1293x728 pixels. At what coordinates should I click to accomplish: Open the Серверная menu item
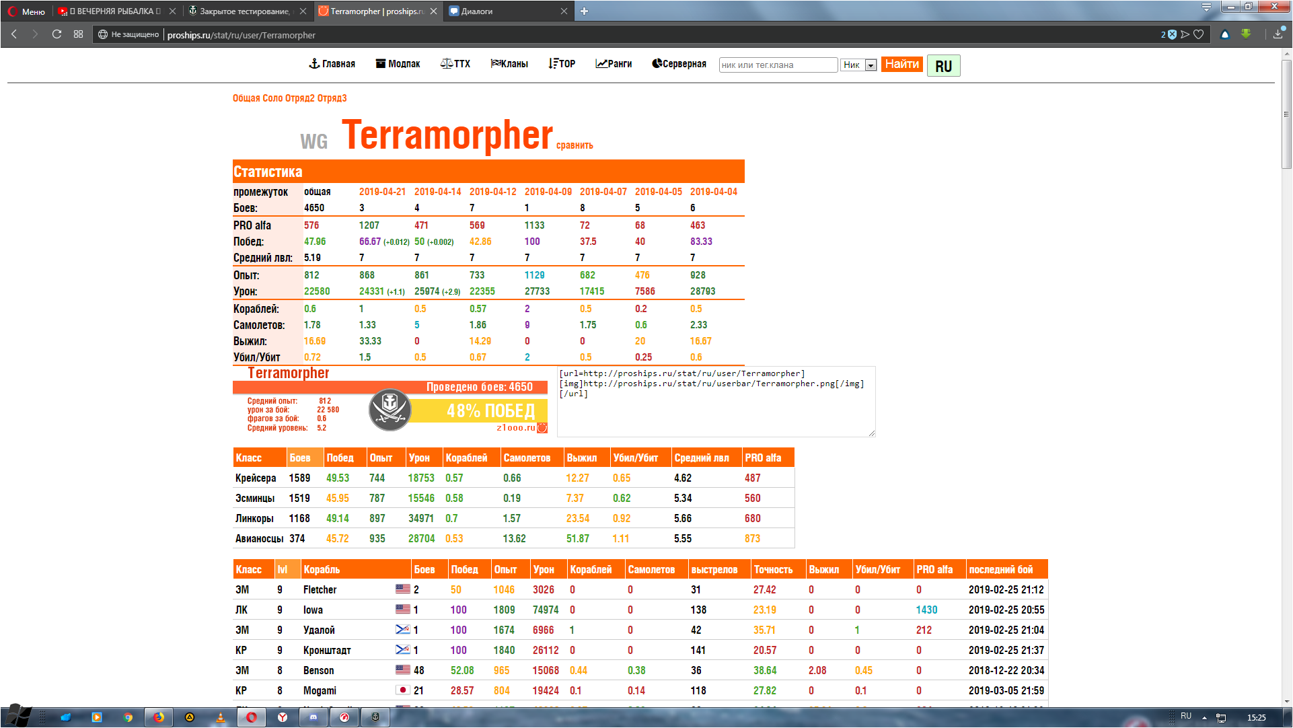[679, 64]
